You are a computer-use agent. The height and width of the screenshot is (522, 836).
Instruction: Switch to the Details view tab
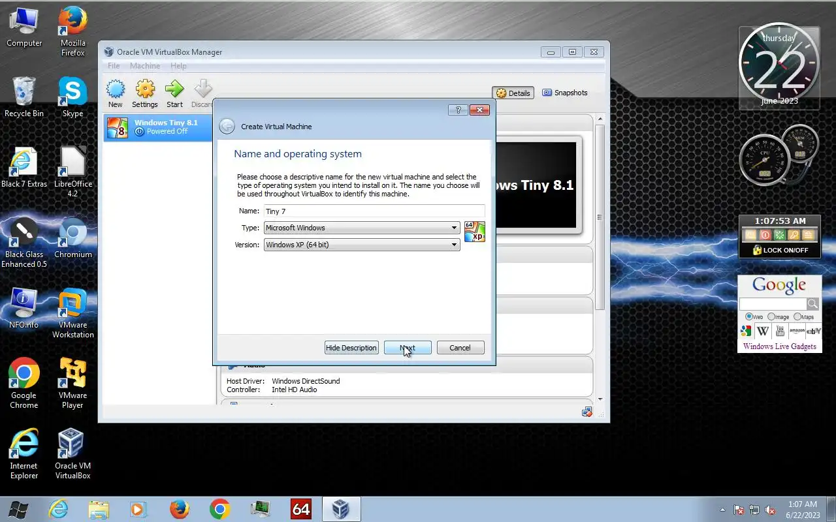[513, 93]
